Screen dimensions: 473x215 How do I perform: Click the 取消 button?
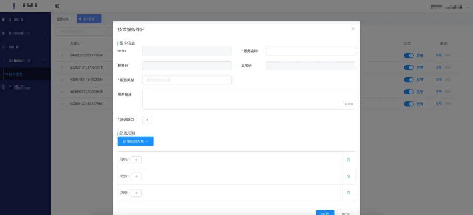[x=346, y=212]
